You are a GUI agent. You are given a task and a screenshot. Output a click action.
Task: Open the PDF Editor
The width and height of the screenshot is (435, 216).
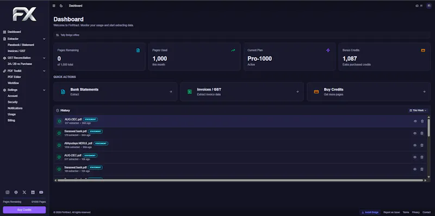(x=14, y=77)
